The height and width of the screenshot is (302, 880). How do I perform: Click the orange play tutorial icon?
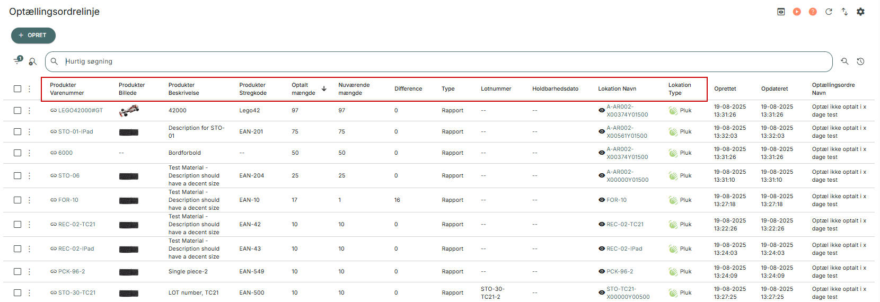pyautogui.click(x=797, y=12)
